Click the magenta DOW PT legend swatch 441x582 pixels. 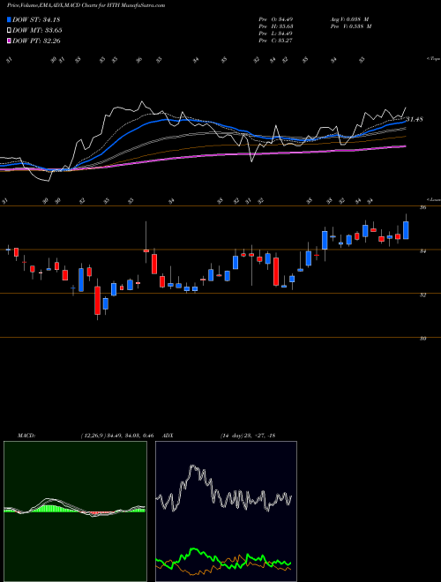pos(10,41)
